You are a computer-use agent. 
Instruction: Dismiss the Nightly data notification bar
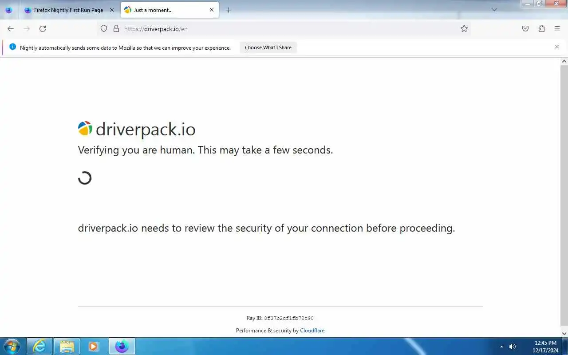pos(557,47)
